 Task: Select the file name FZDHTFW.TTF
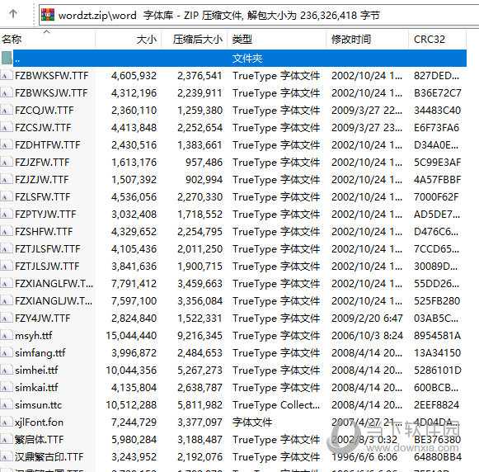[47, 145]
